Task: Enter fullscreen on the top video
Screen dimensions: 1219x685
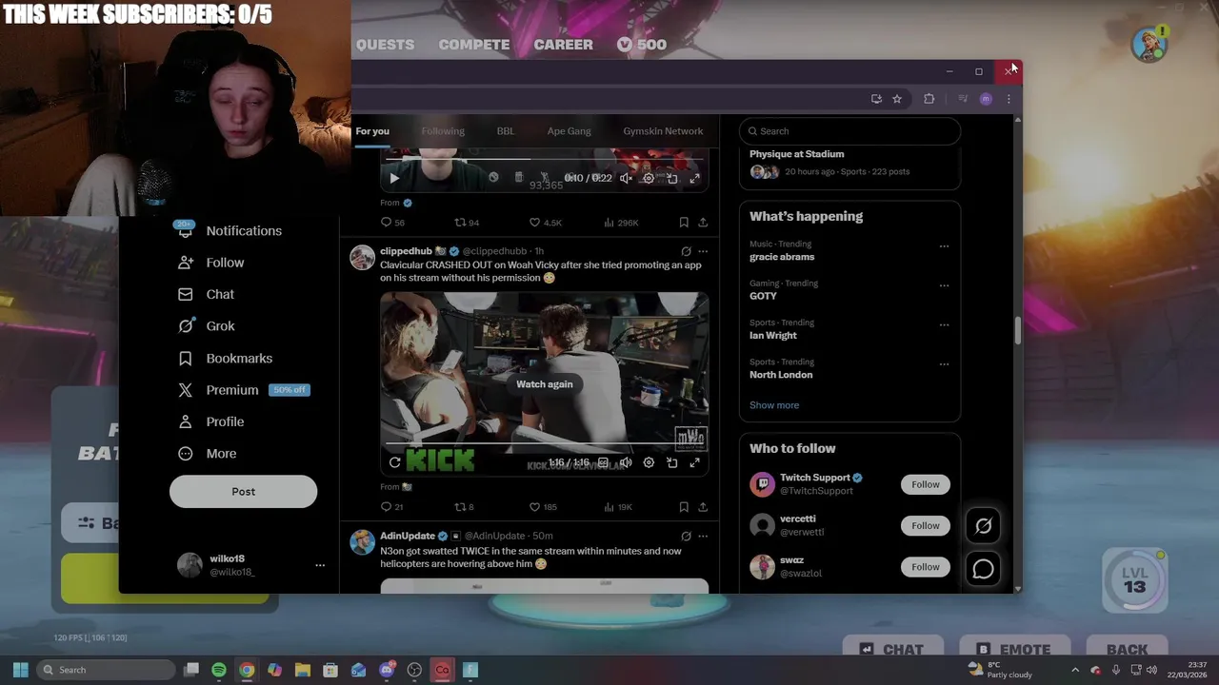Action: 694,178
